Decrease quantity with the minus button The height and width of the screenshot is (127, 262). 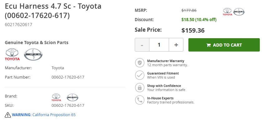(142, 45)
